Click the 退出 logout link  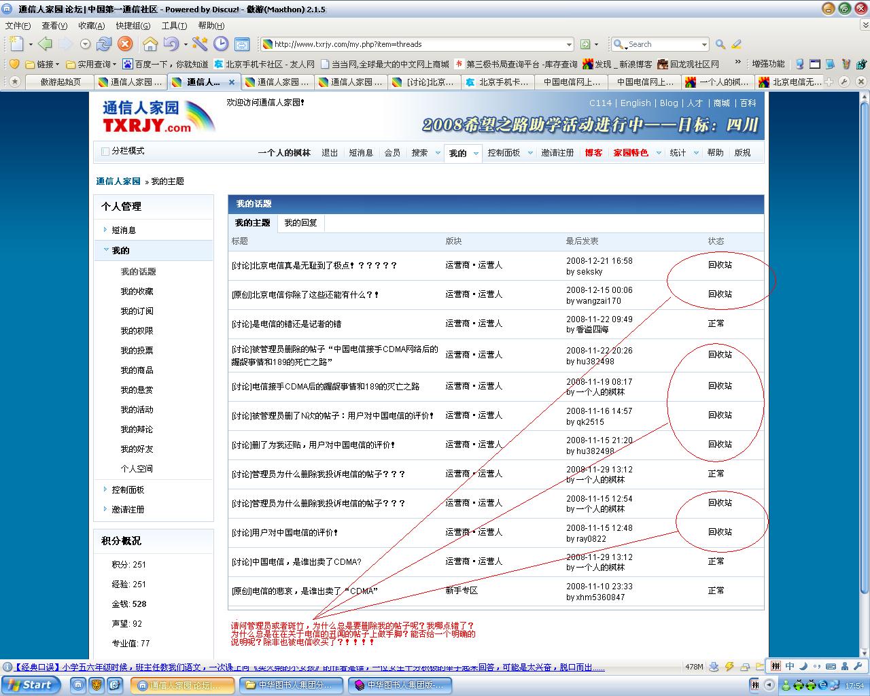pos(330,153)
